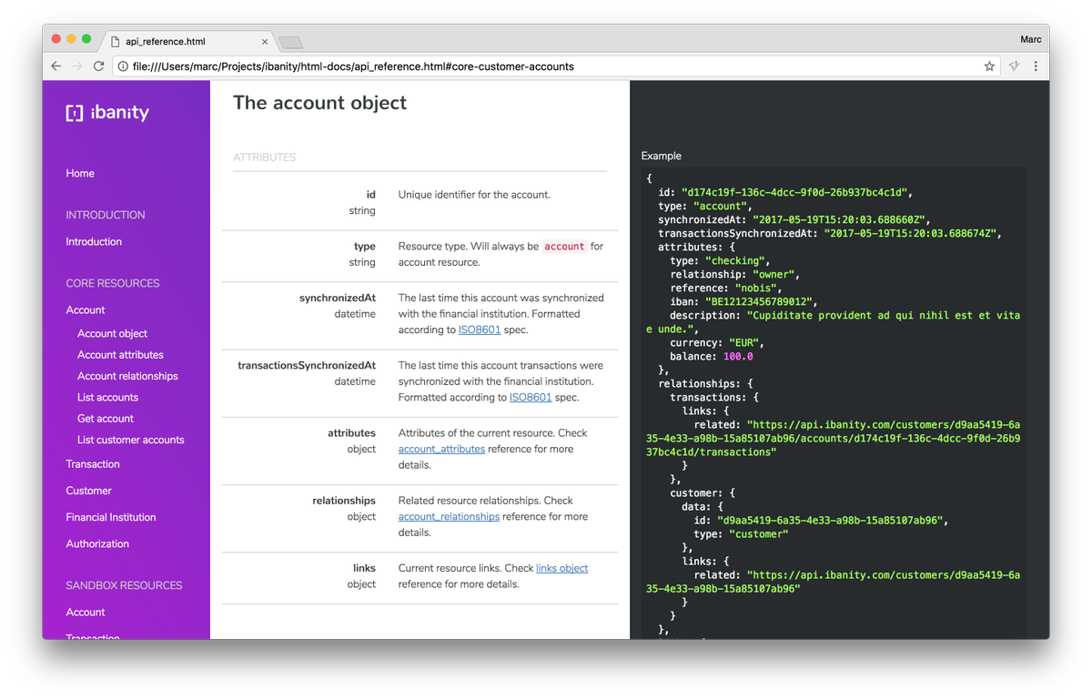Open List accounts in sidebar
This screenshot has width=1092, height=700.
107,397
